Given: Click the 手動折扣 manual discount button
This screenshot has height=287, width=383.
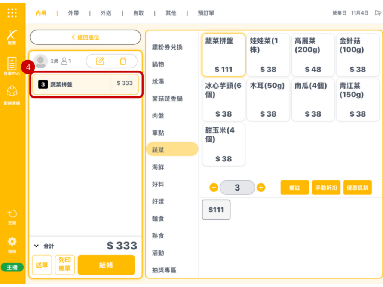Looking at the screenshot, I should [x=326, y=188].
